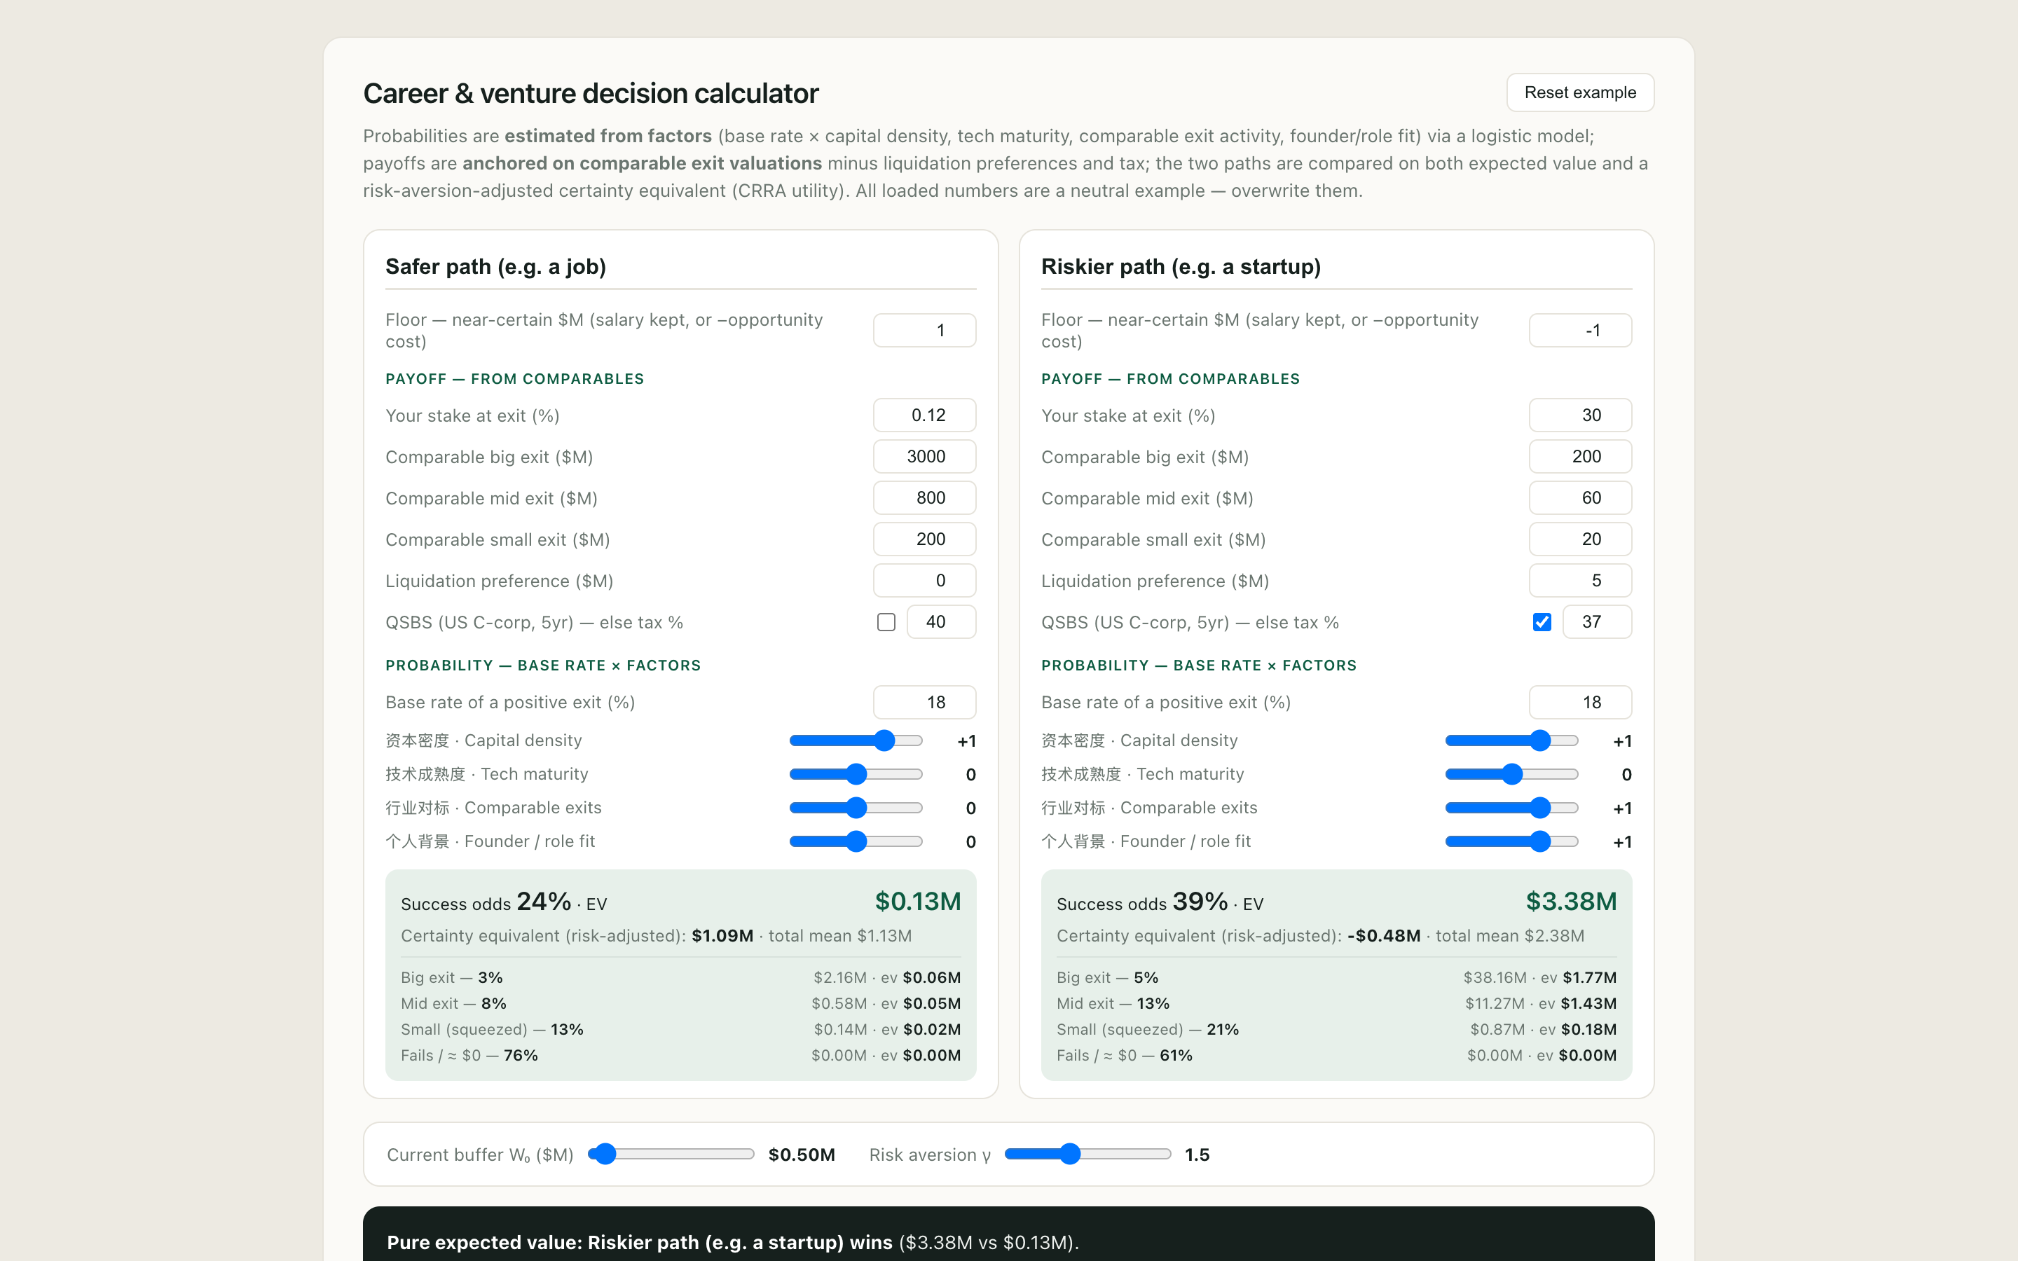Click the Riskier path 'Small (squeezed) — 21%' row
2018x1261 pixels.
click(1336, 1029)
